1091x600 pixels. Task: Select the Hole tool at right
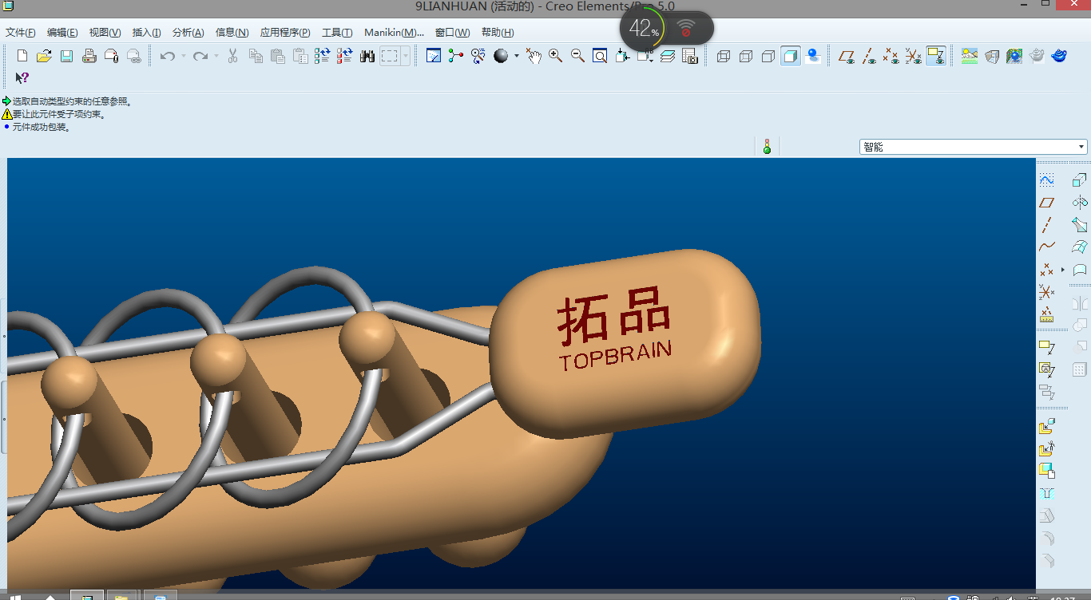[x=1047, y=493]
